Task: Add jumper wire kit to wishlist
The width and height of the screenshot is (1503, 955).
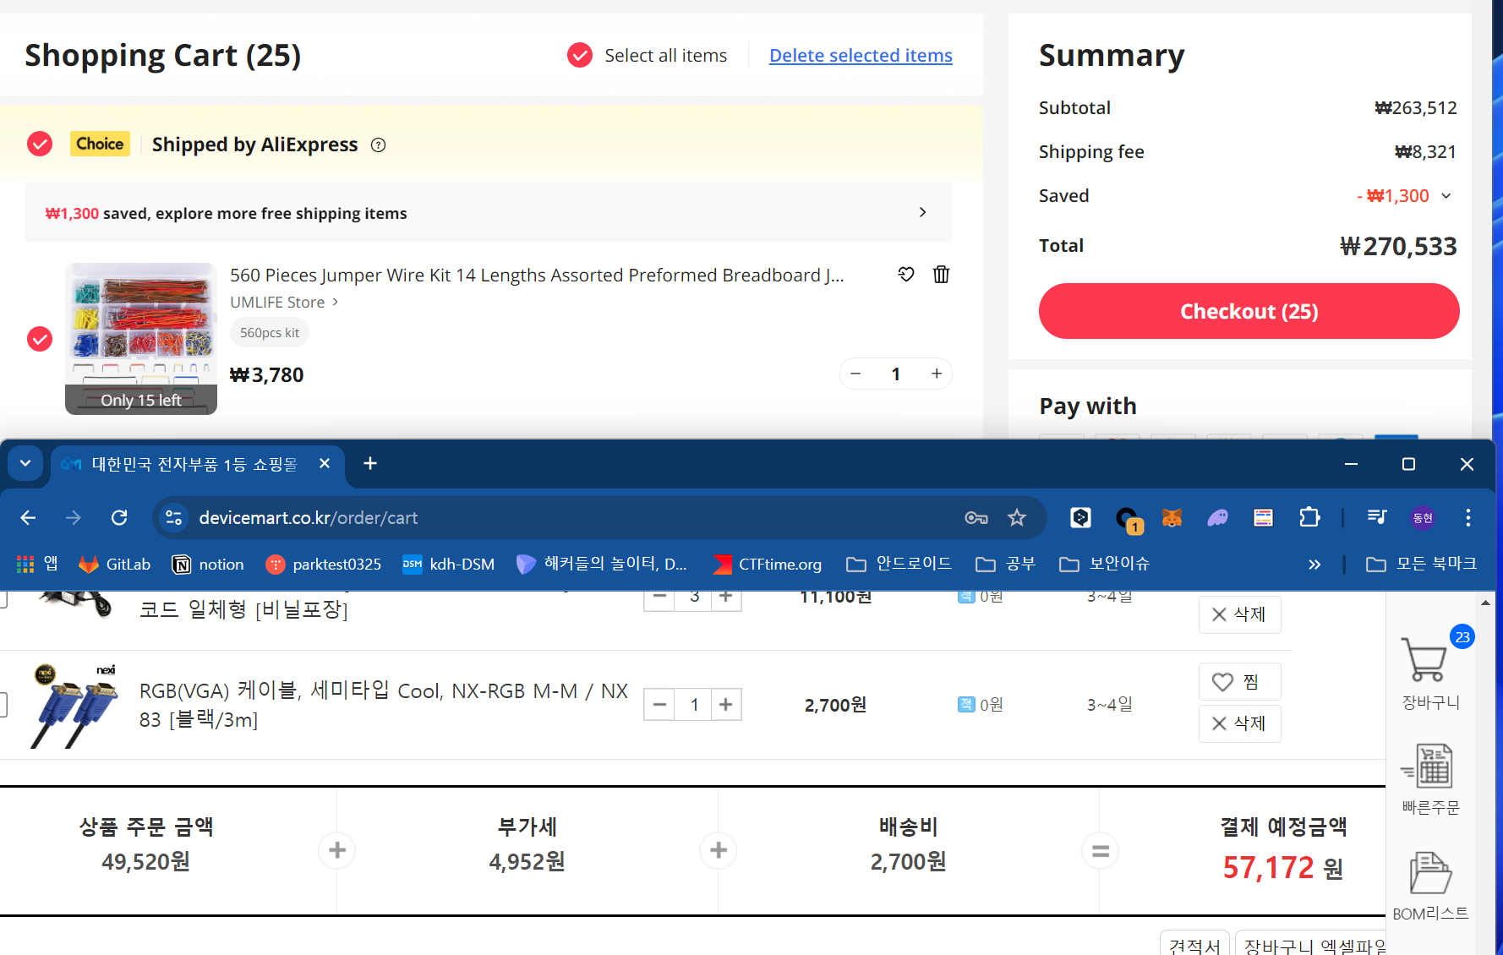Action: (x=906, y=275)
